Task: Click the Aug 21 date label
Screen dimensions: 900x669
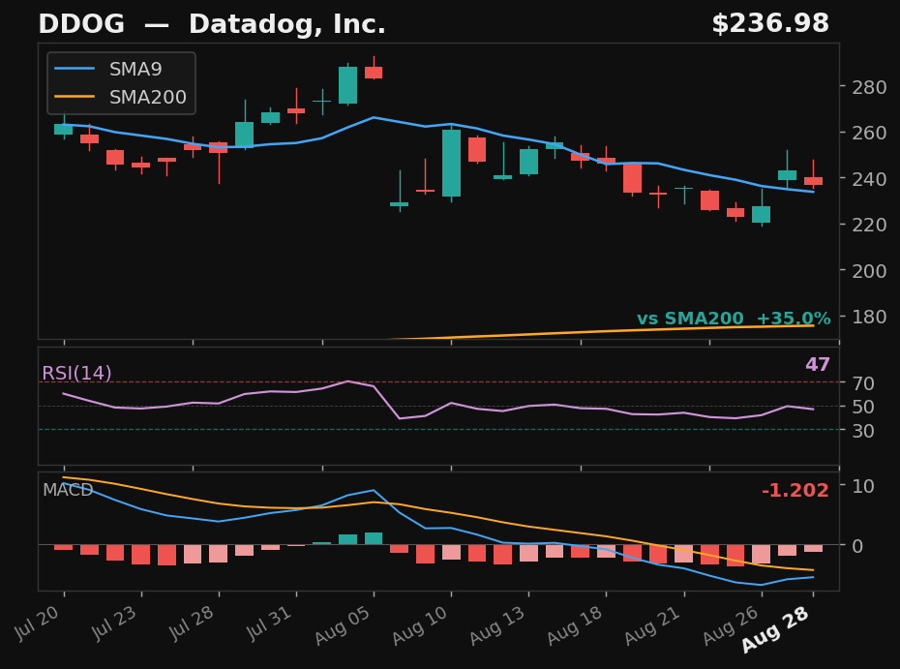Action: pos(654,624)
